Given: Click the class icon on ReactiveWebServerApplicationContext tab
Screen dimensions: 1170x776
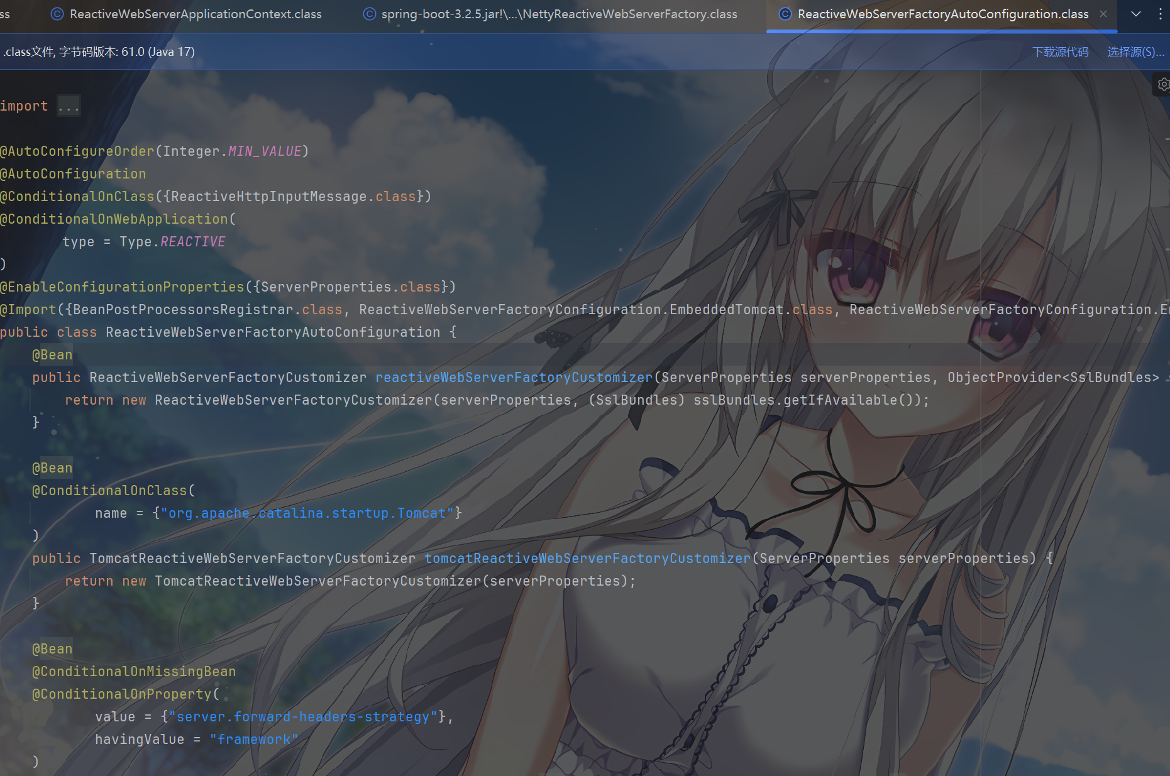Looking at the screenshot, I should pos(57,14).
